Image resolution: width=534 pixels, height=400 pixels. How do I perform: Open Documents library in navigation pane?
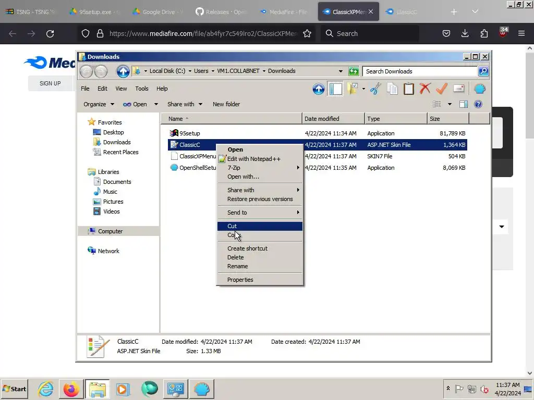(x=117, y=182)
